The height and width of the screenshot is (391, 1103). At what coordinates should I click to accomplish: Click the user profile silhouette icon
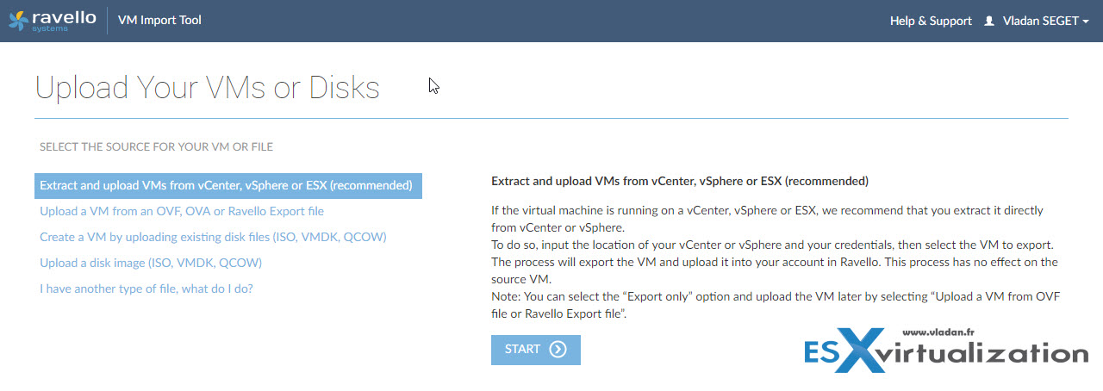[x=989, y=21]
